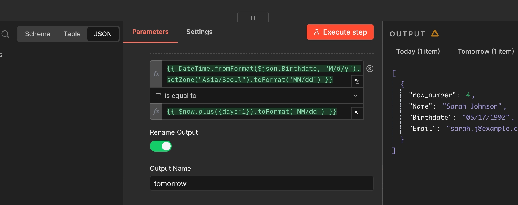Toggle the Rename Output switch off
518x205 pixels.
pos(161,146)
